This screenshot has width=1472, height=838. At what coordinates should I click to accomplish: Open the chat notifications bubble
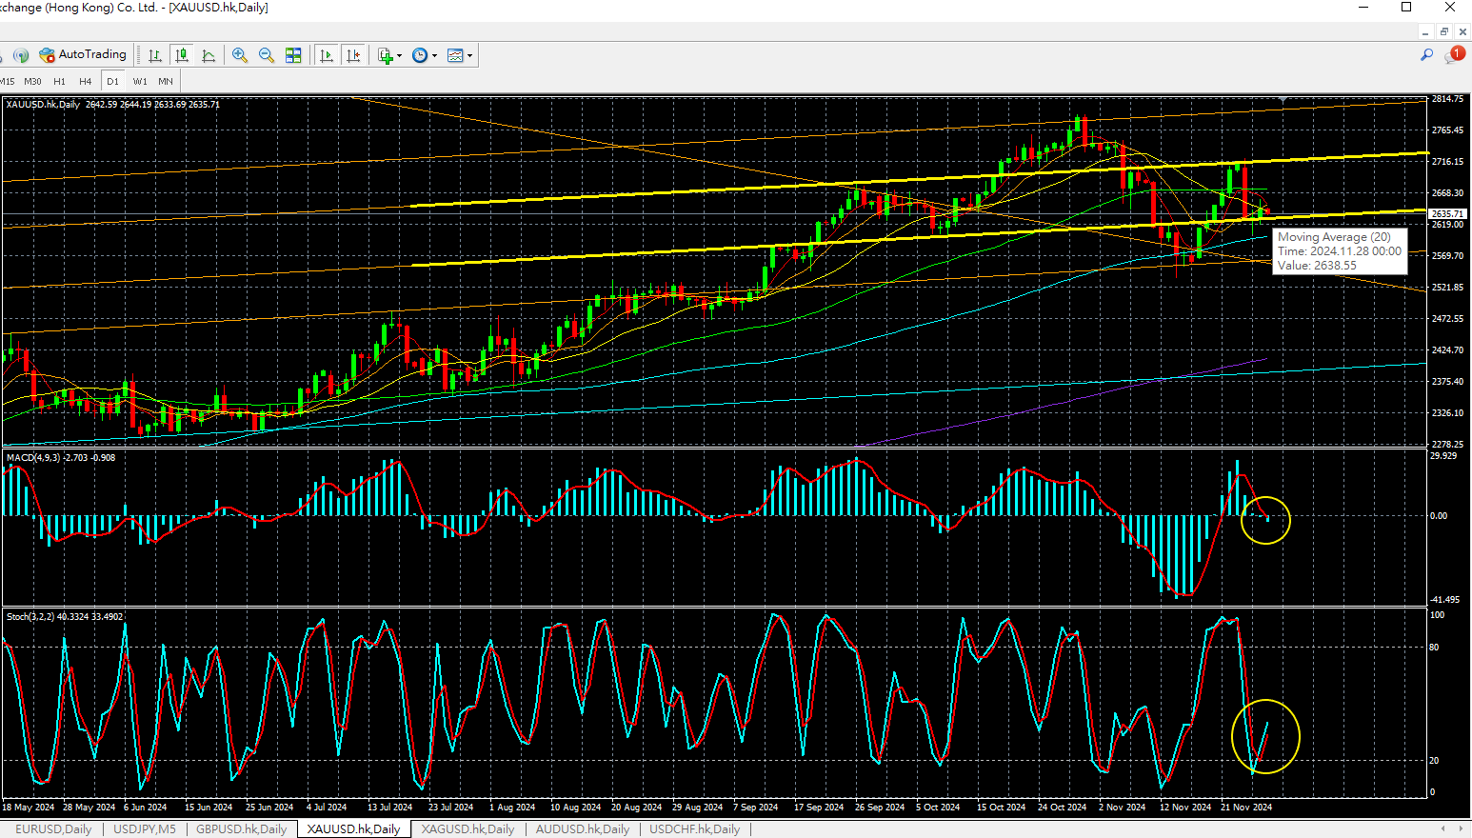point(1453,55)
